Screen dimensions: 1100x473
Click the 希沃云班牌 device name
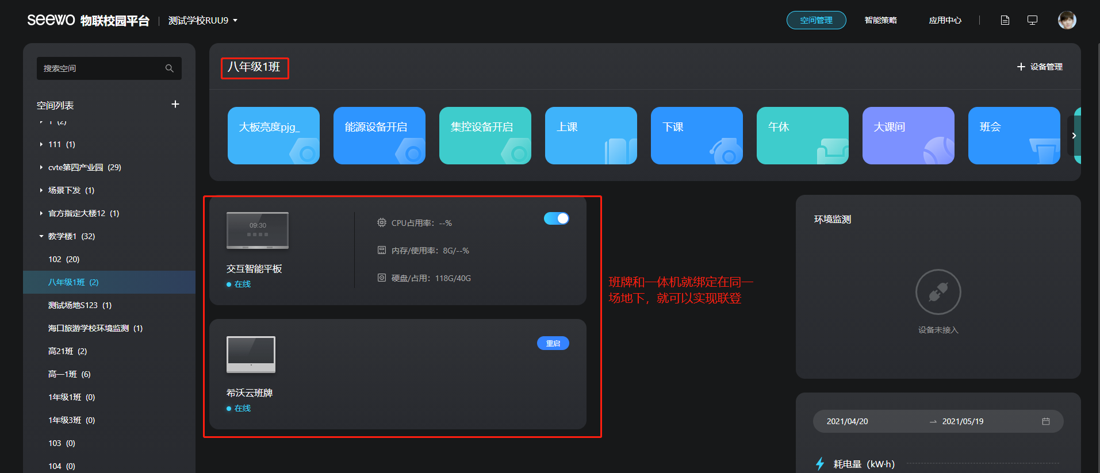click(250, 393)
